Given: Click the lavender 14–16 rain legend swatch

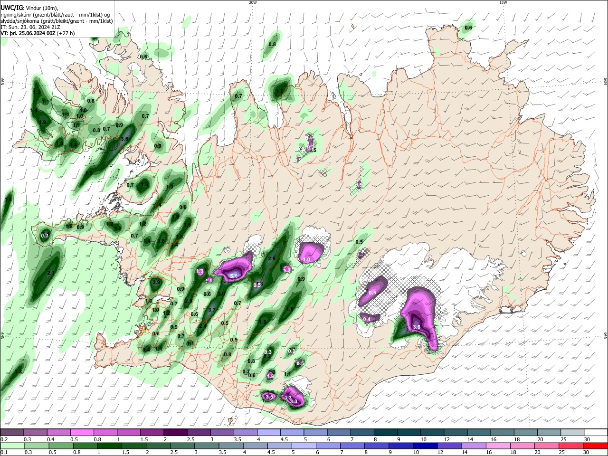Looking at the screenshot, I should (x=473, y=446).
